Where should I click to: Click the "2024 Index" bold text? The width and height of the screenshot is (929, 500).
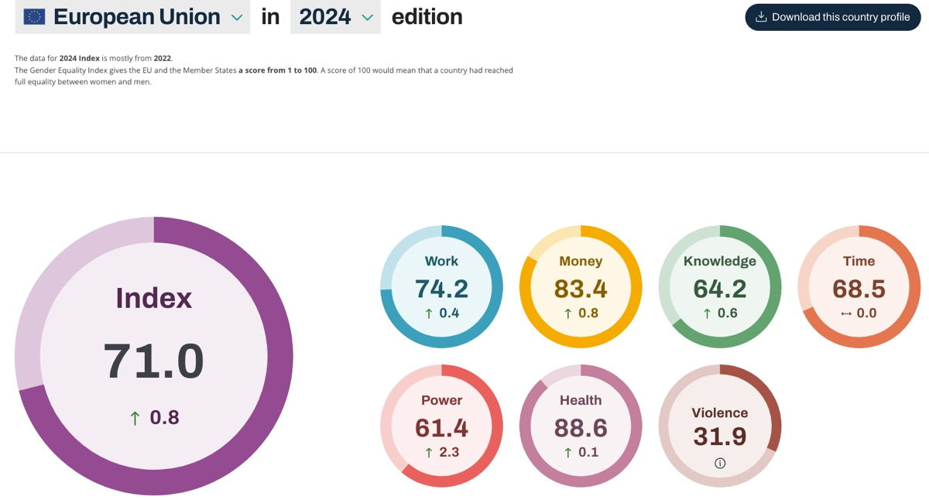click(x=80, y=58)
